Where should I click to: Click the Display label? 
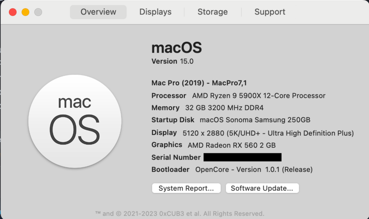164,133
